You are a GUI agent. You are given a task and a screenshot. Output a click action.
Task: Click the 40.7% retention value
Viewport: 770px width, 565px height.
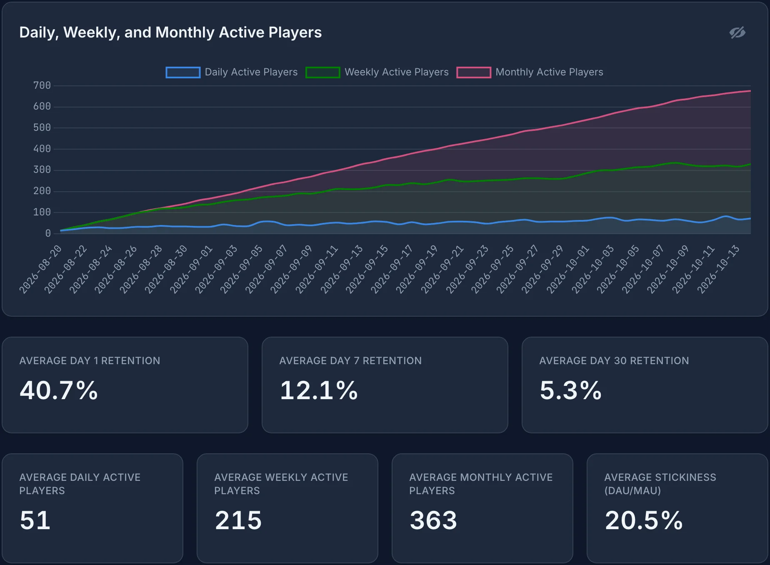pos(59,390)
